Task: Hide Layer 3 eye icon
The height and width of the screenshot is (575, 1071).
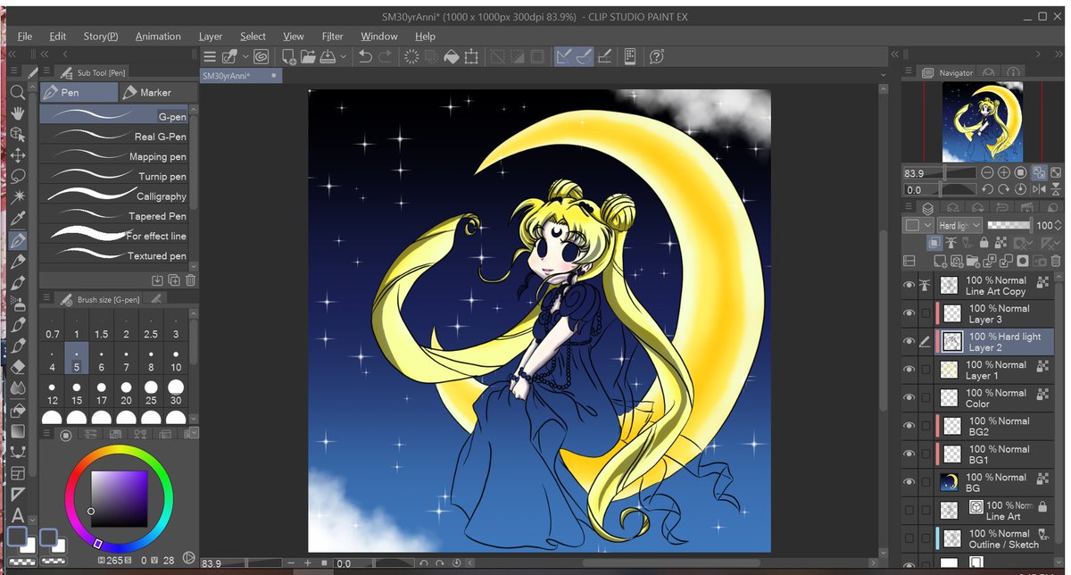Action: pos(909,313)
